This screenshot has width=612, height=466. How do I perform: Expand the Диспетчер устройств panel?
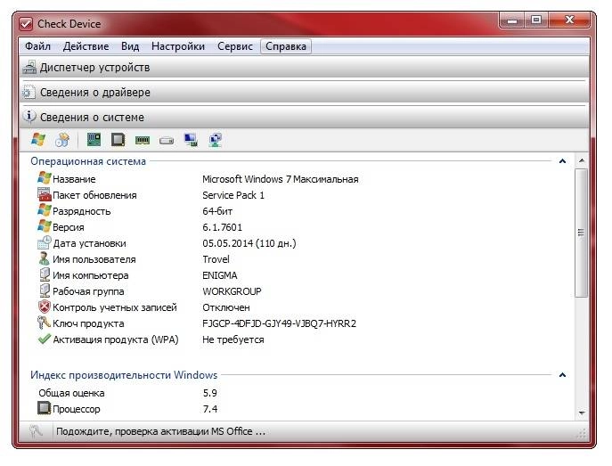[305, 68]
